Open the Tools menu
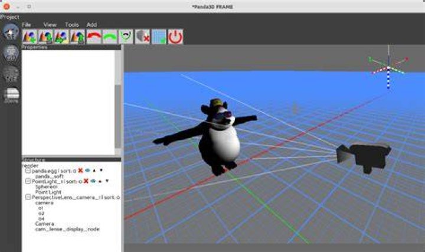The height and width of the screenshot is (252, 425). 72,25
